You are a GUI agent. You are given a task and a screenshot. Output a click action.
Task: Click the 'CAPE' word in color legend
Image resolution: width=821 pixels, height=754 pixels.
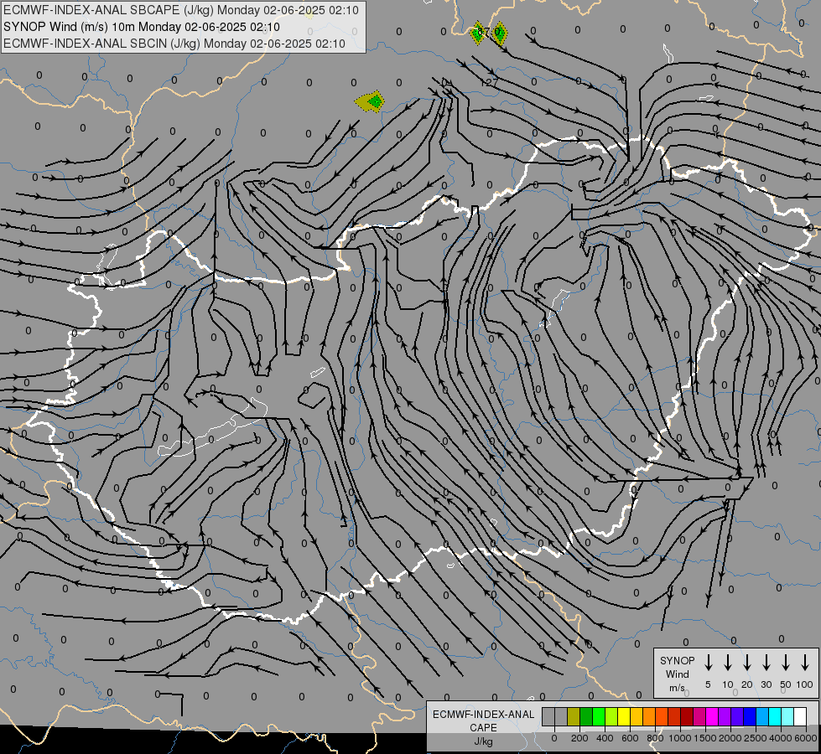483,728
